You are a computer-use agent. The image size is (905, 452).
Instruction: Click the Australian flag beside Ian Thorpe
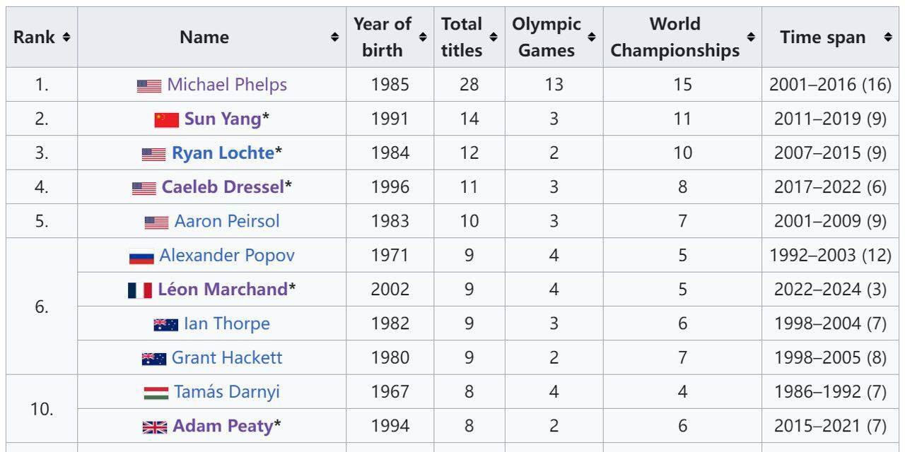165,324
